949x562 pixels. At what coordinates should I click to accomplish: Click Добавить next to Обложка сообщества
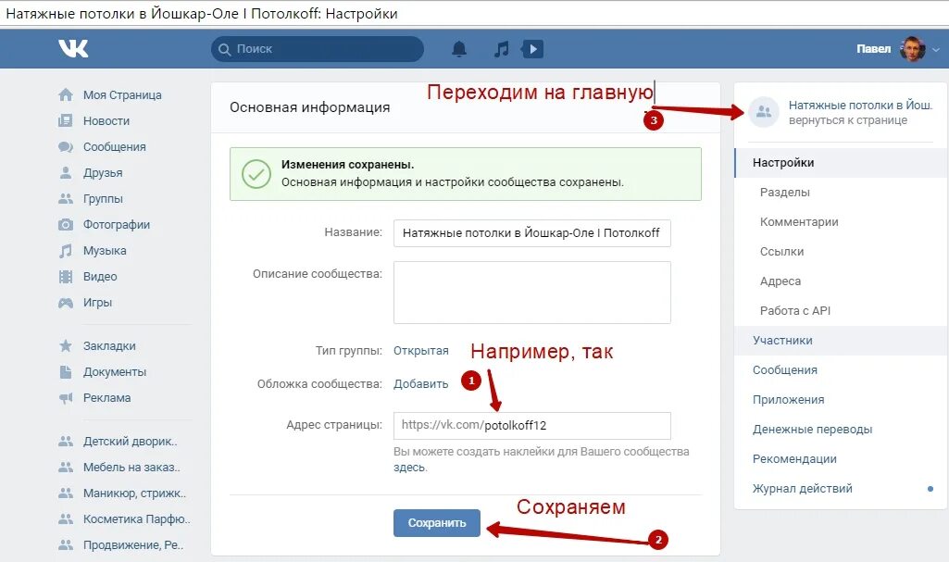click(420, 384)
